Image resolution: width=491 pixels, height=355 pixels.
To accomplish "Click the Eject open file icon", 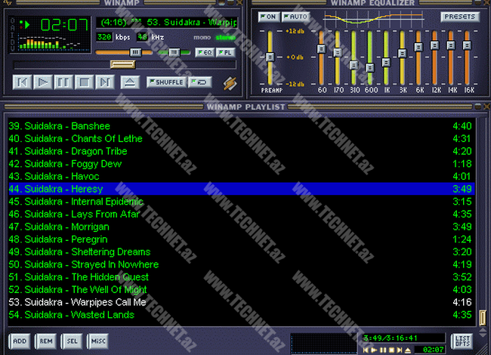I will [130, 82].
